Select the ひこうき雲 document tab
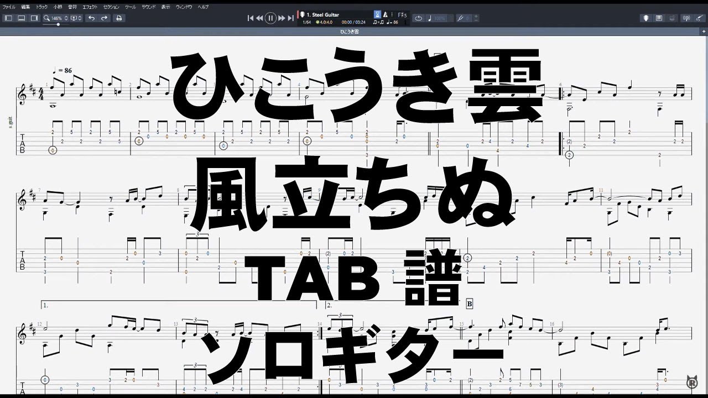The height and width of the screenshot is (398, 708). pyautogui.click(x=349, y=32)
